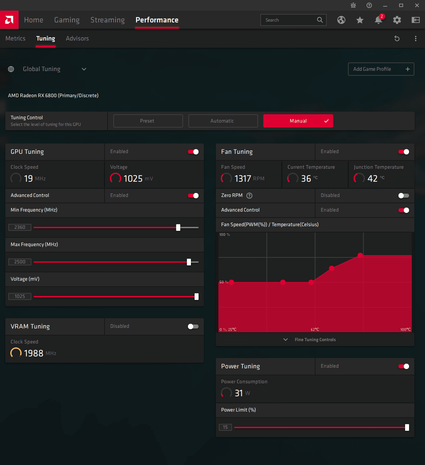The width and height of the screenshot is (425, 465).
Task: Click the plus icon in Add Game Profile
Action: [408, 69]
